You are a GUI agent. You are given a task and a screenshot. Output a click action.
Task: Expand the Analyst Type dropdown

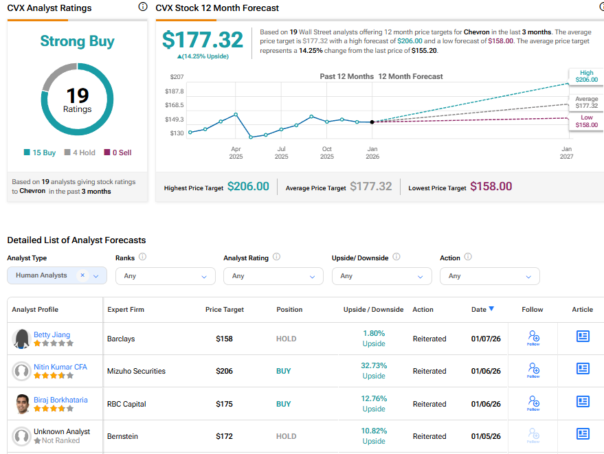(96, 276)
